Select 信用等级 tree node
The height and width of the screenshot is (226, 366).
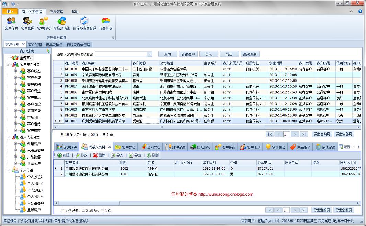tap(34, 111)
